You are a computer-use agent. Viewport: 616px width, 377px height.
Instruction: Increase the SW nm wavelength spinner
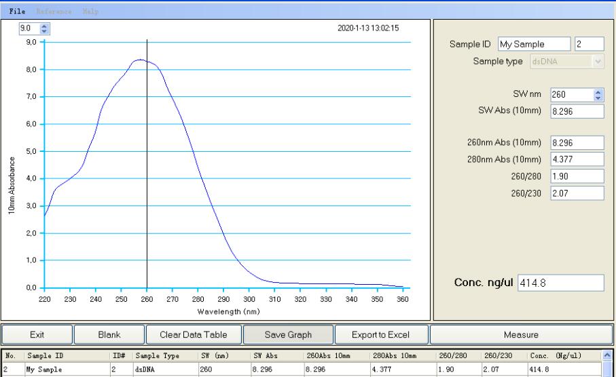598,92
